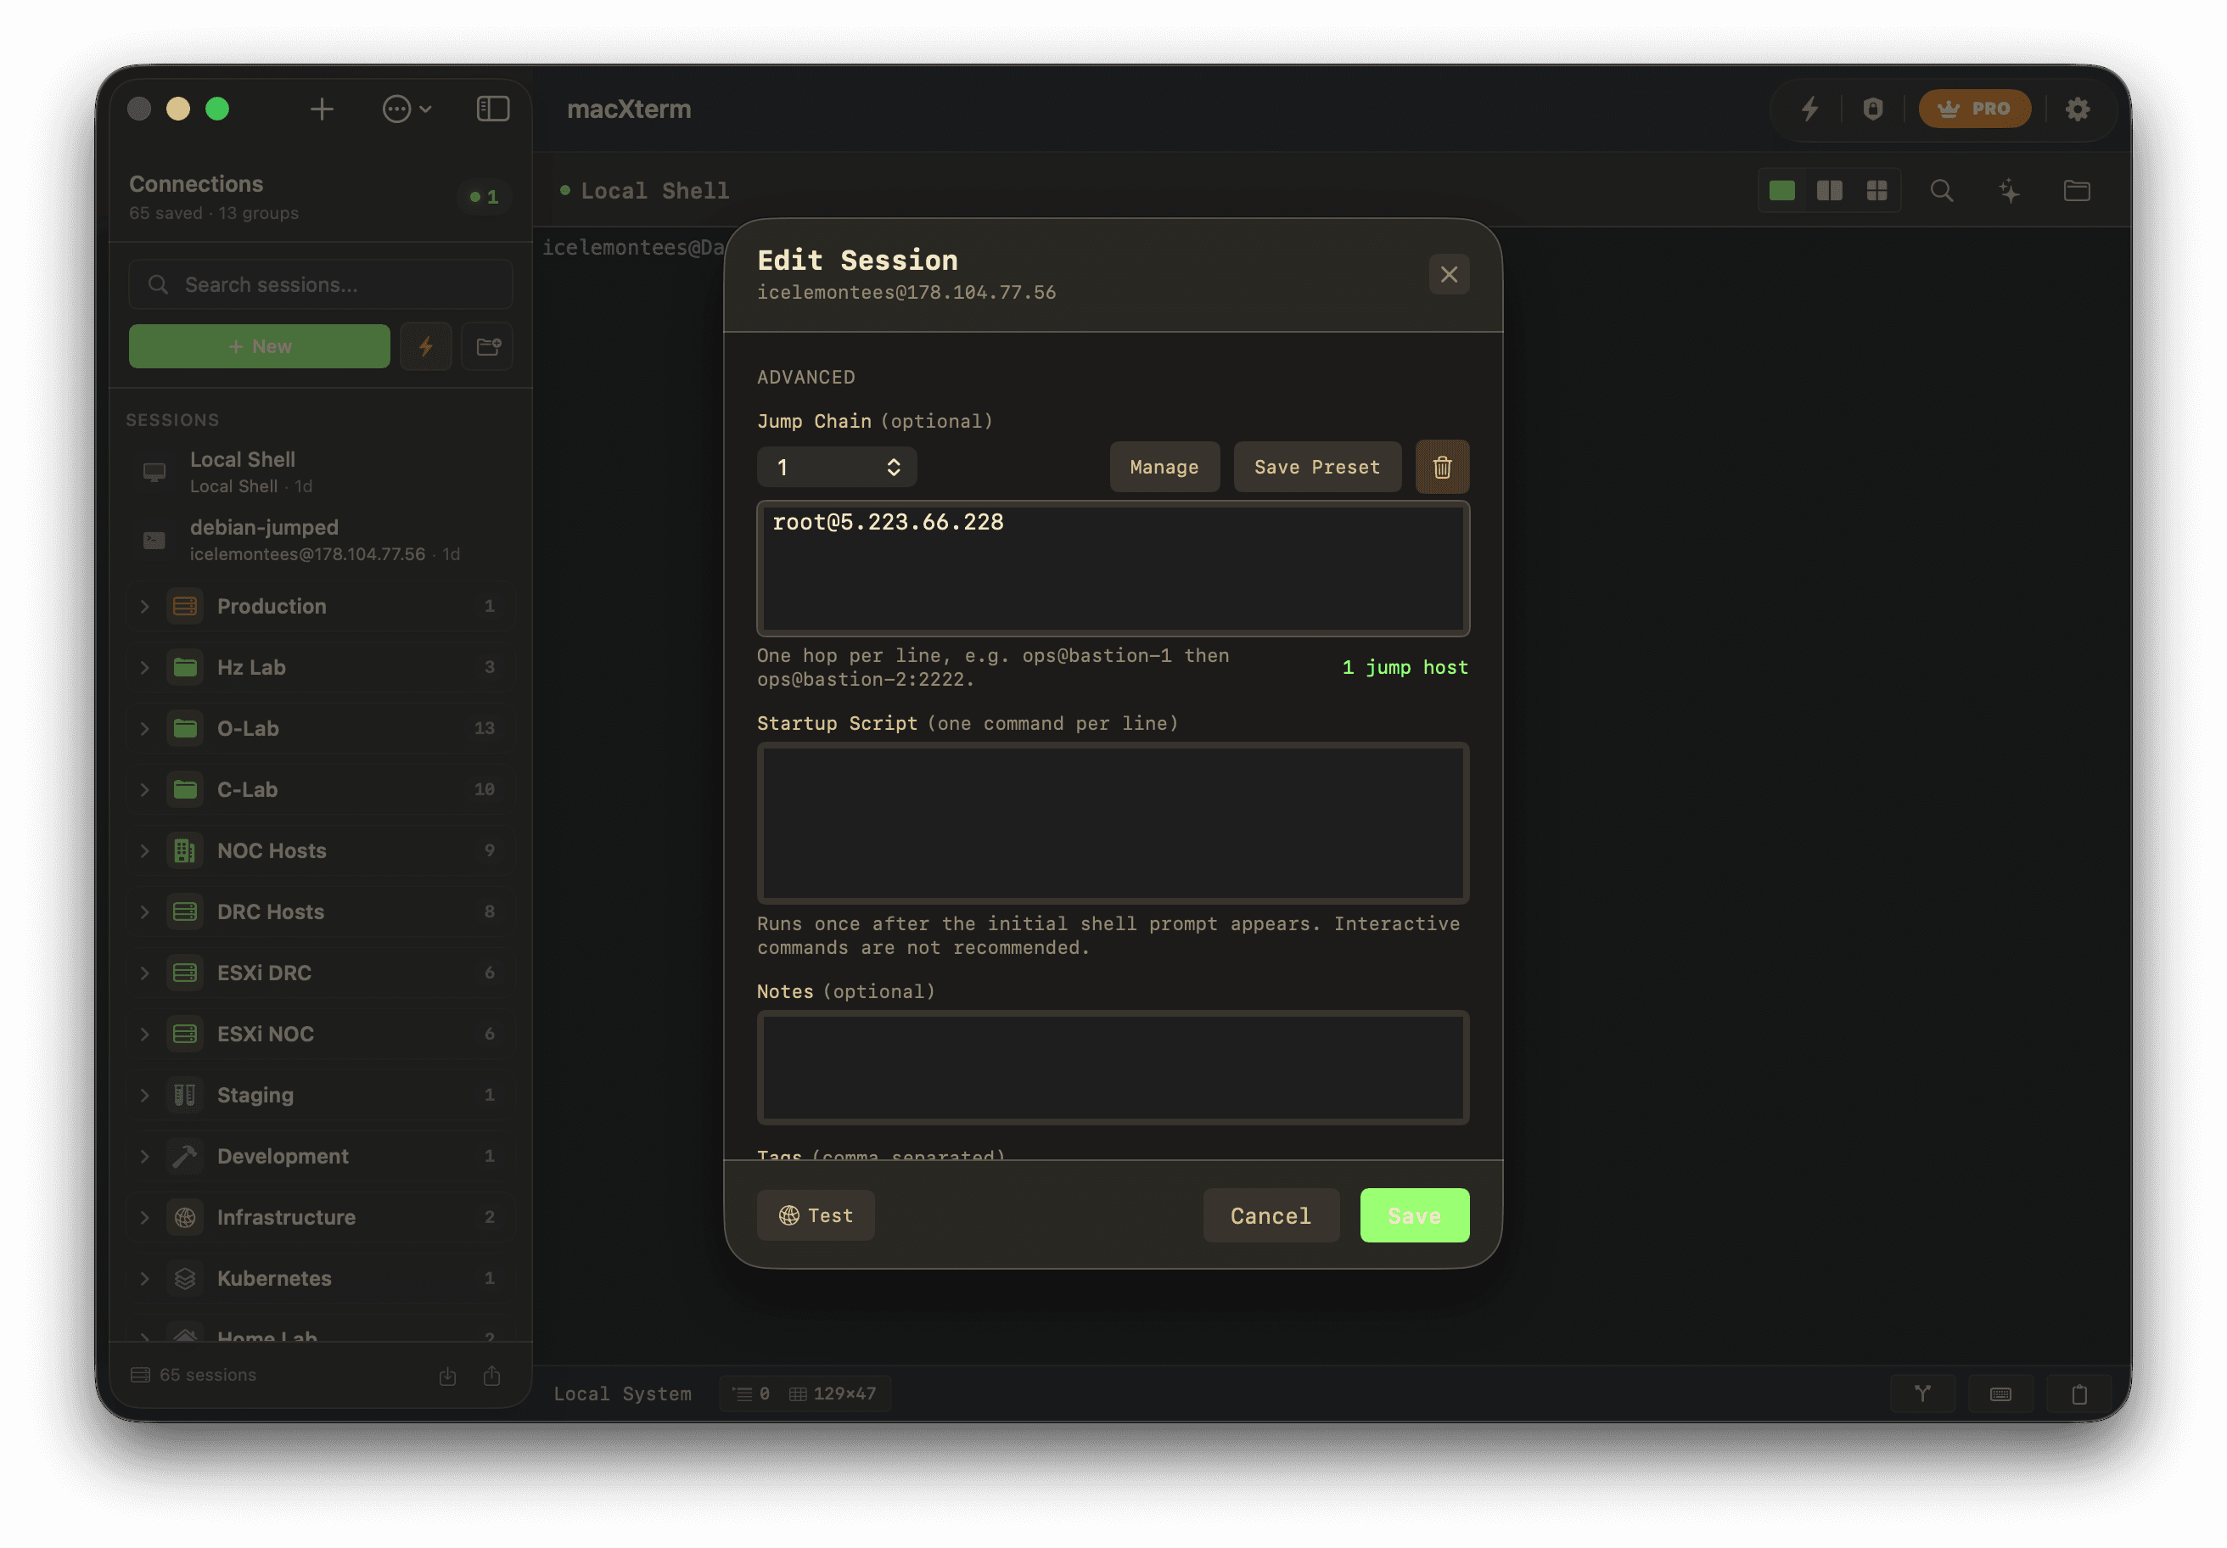Select split two-pane layout icon
This screenshot has width=2227, height=1548.
point(1829,190)
